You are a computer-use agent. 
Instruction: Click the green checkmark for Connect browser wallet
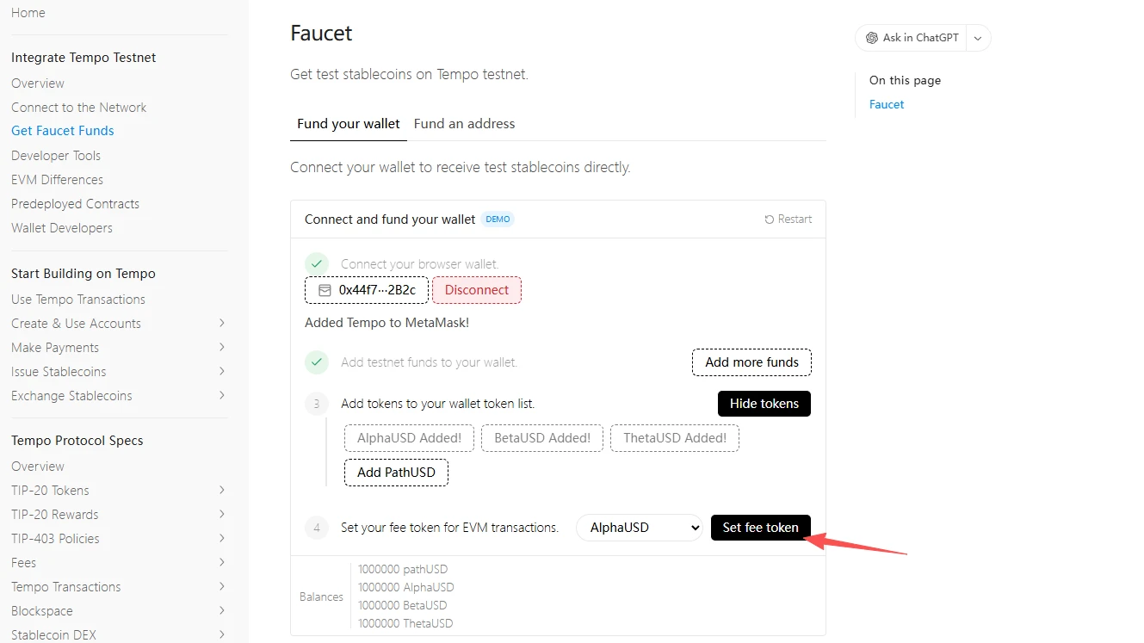pyautogui.click(x=317, y=264)
